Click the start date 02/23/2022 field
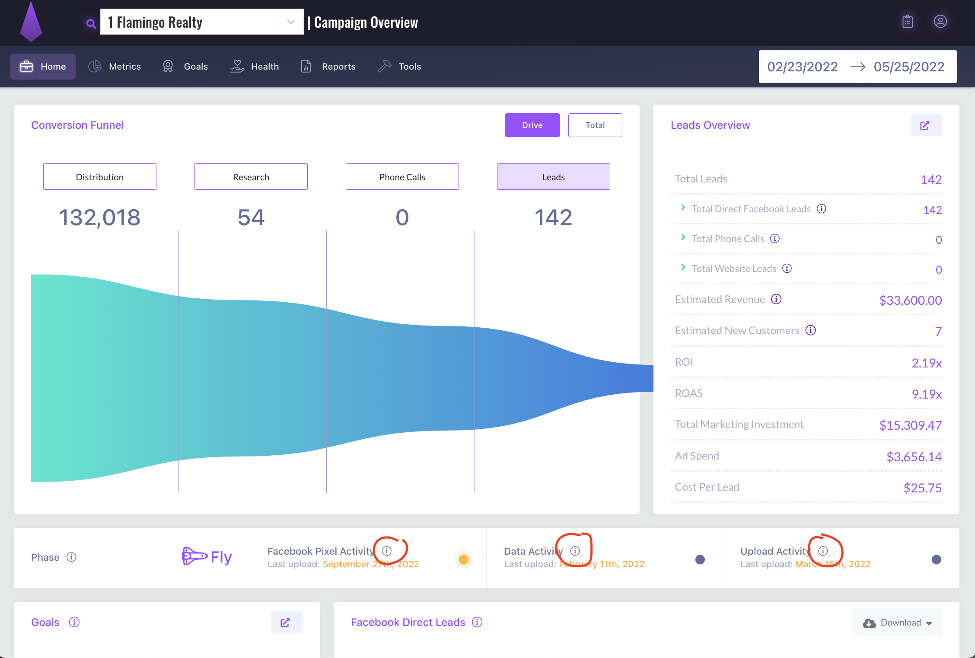 tap(802, 67)
